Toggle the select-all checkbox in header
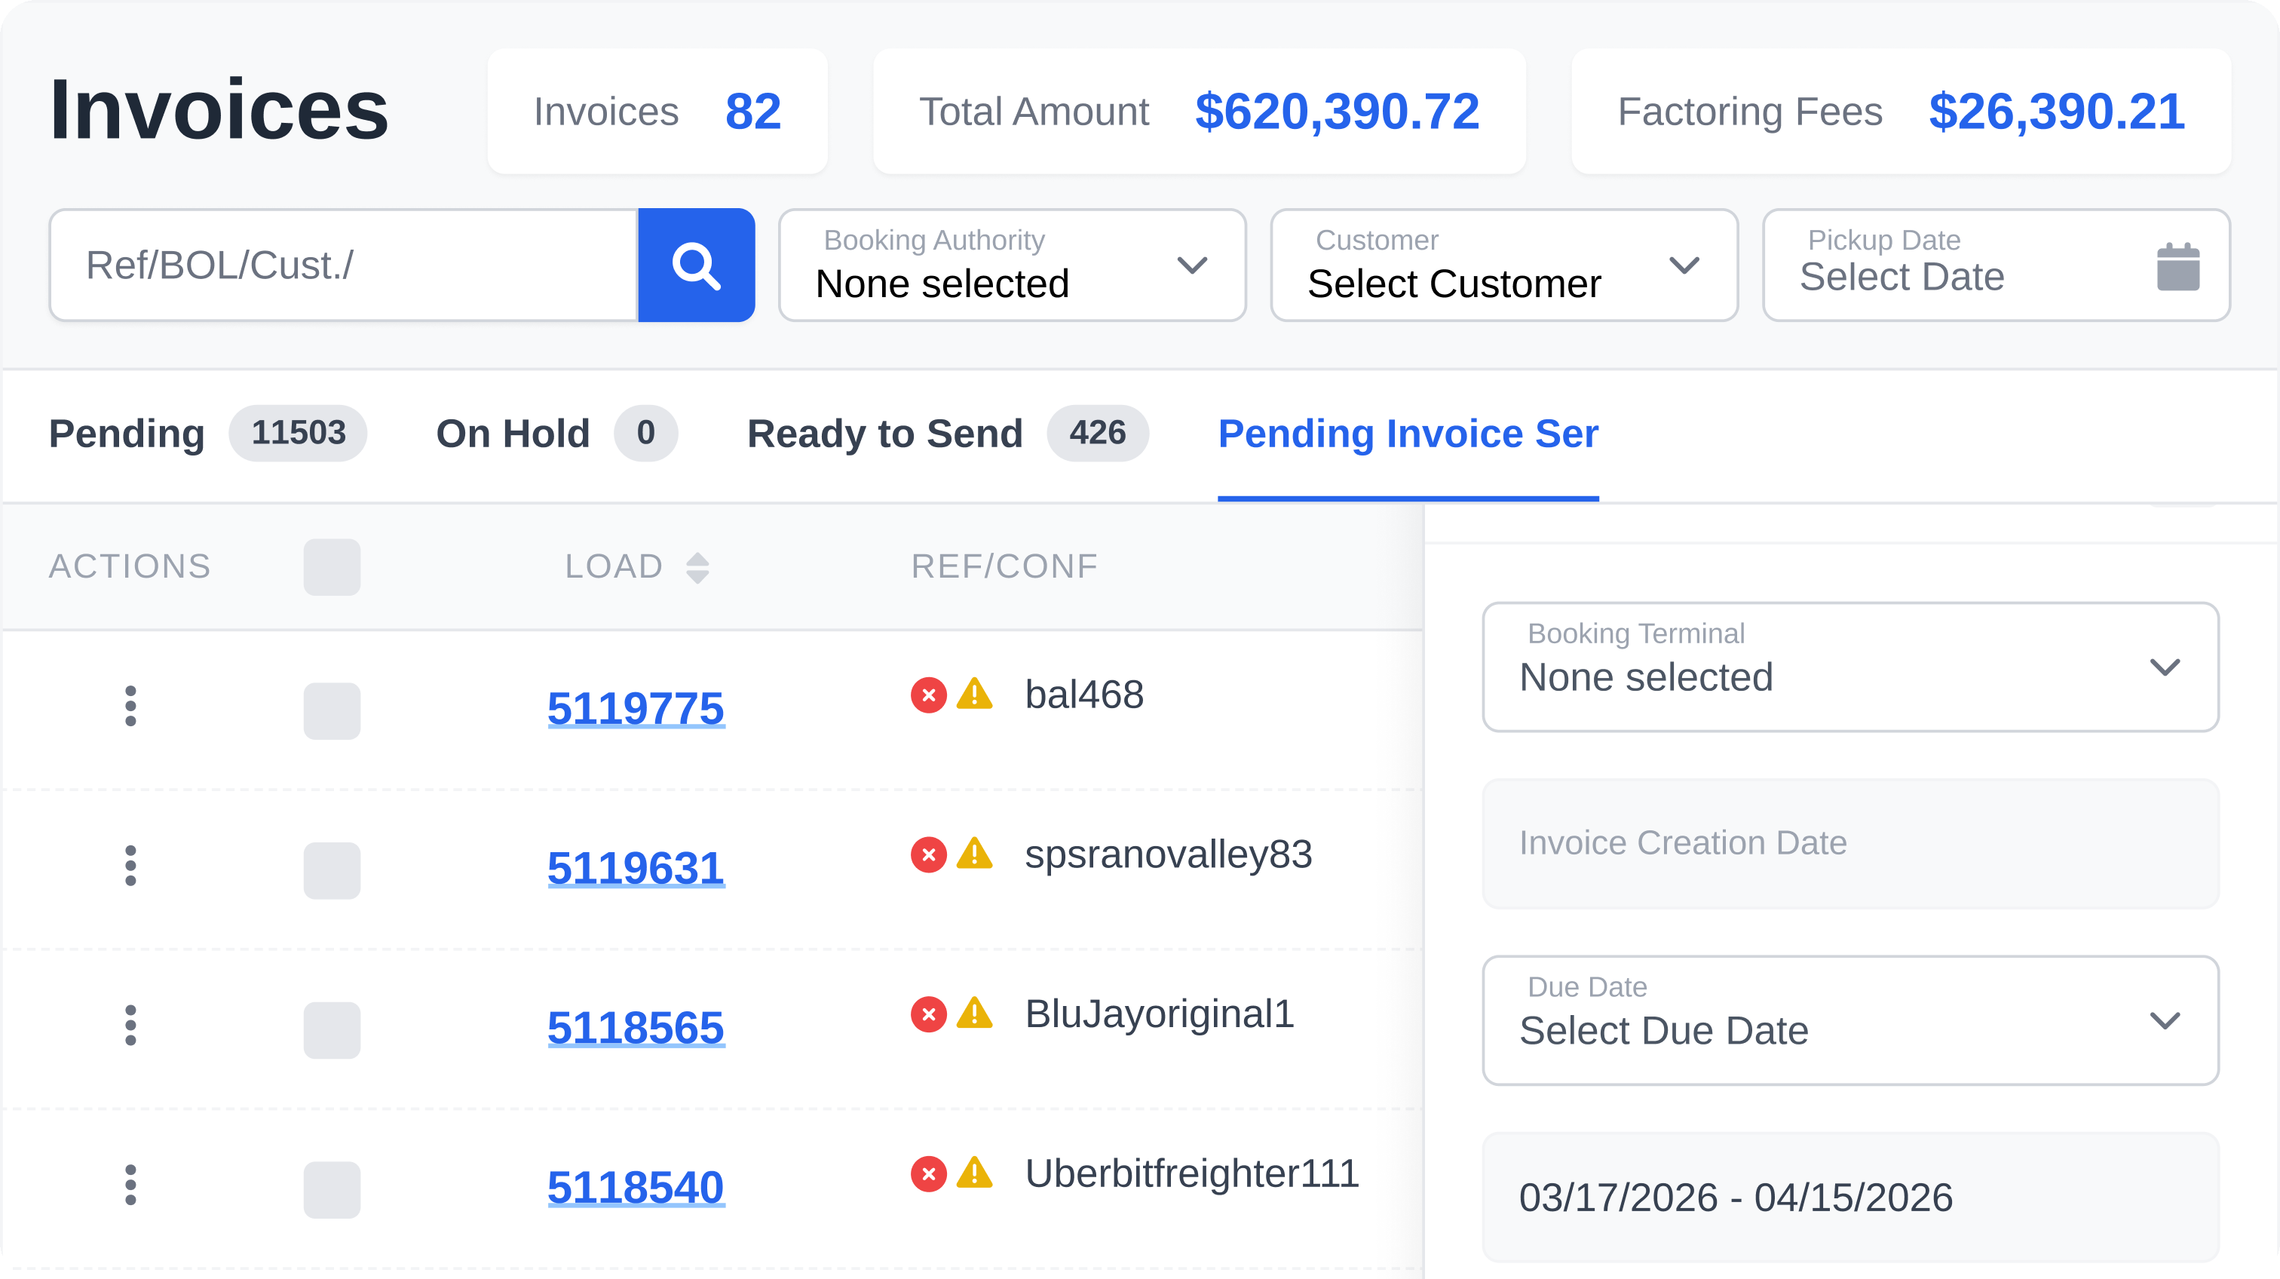The width and height of the screenshot is (2280, 1279). coord(332,567)
